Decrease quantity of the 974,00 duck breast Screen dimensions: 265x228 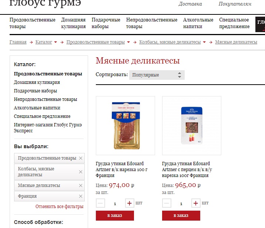pos(100,203)
